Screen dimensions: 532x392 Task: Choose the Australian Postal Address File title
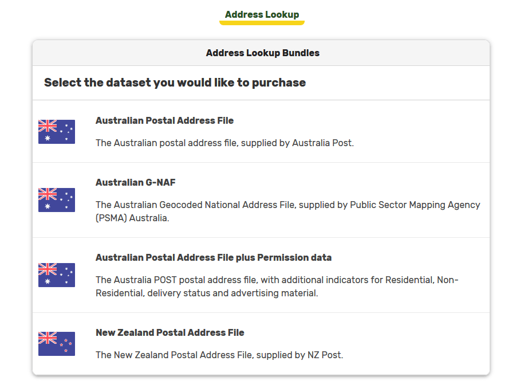point(164,120)
